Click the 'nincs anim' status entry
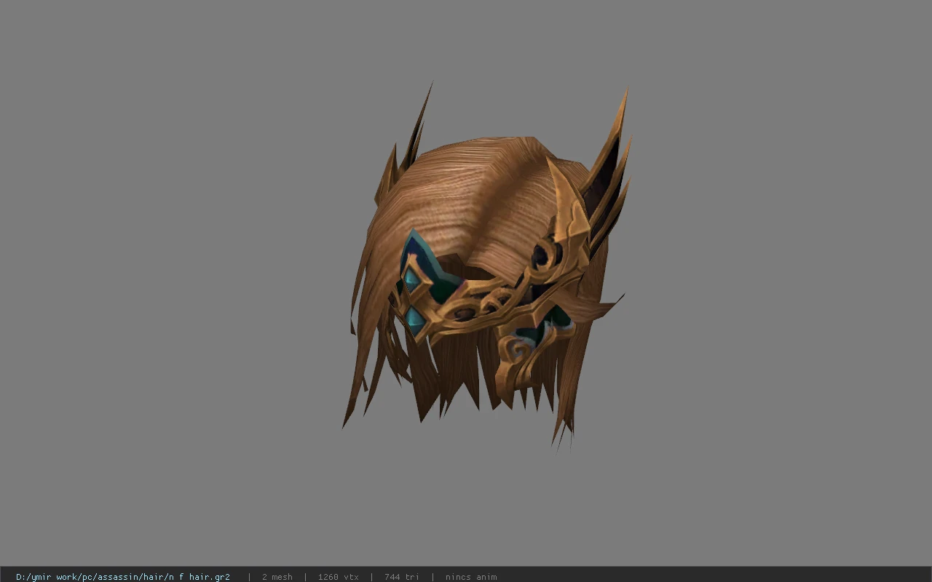The image size is (932, 582). pos(471,577)
